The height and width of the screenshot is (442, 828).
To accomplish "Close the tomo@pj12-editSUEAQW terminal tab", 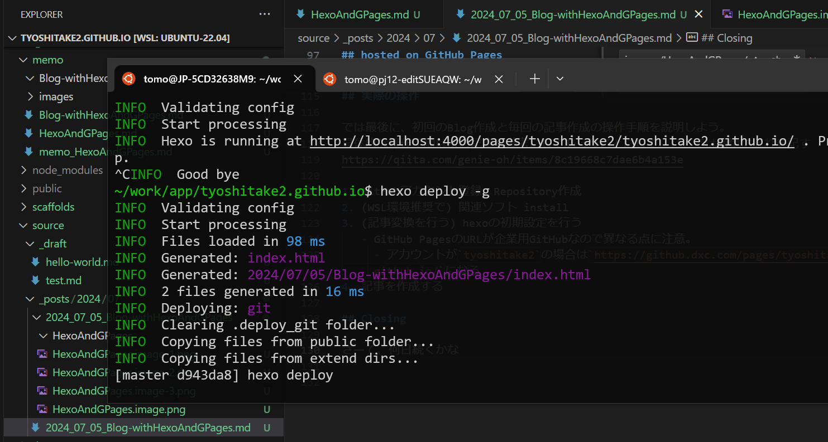I will [499, 79].
